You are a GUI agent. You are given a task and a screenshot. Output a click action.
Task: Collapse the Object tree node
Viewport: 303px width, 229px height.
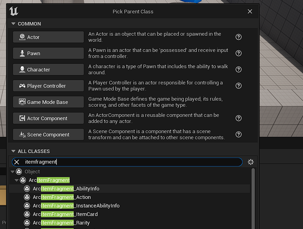tap(13, 172)
